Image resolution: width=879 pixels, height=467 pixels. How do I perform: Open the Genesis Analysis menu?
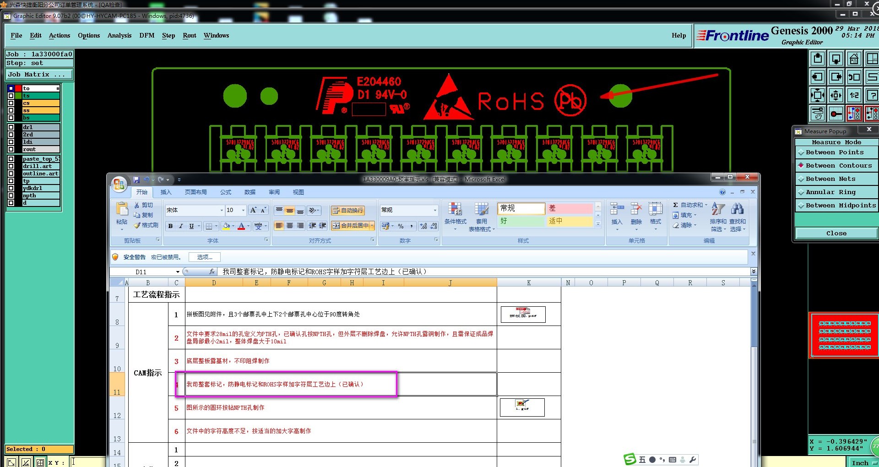pyautogui.click(x=119, y=36)
